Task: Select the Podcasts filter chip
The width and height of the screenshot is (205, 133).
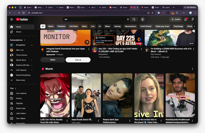Action: pos(61,26)
